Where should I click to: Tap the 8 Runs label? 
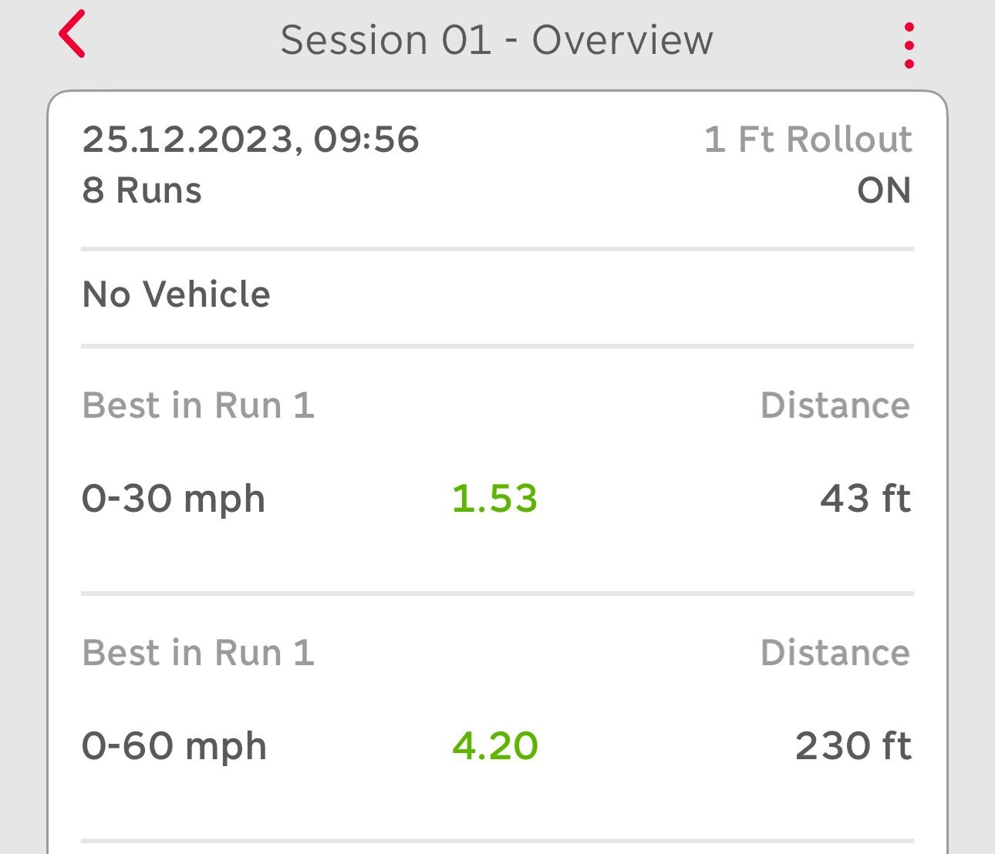coord(142,190)
